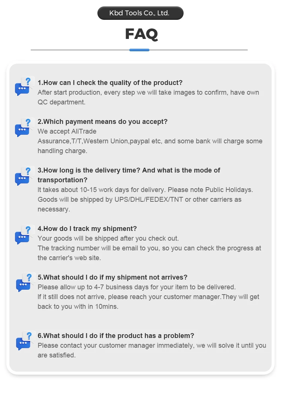Select question 'How can I check the quality'
Viewport: 281px width, 396px height.
pyautogui.click(x=110, y=83)
